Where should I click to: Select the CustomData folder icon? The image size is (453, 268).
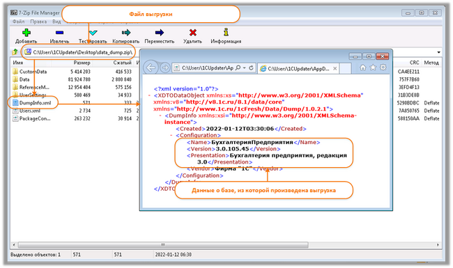[x=15, y=71]
